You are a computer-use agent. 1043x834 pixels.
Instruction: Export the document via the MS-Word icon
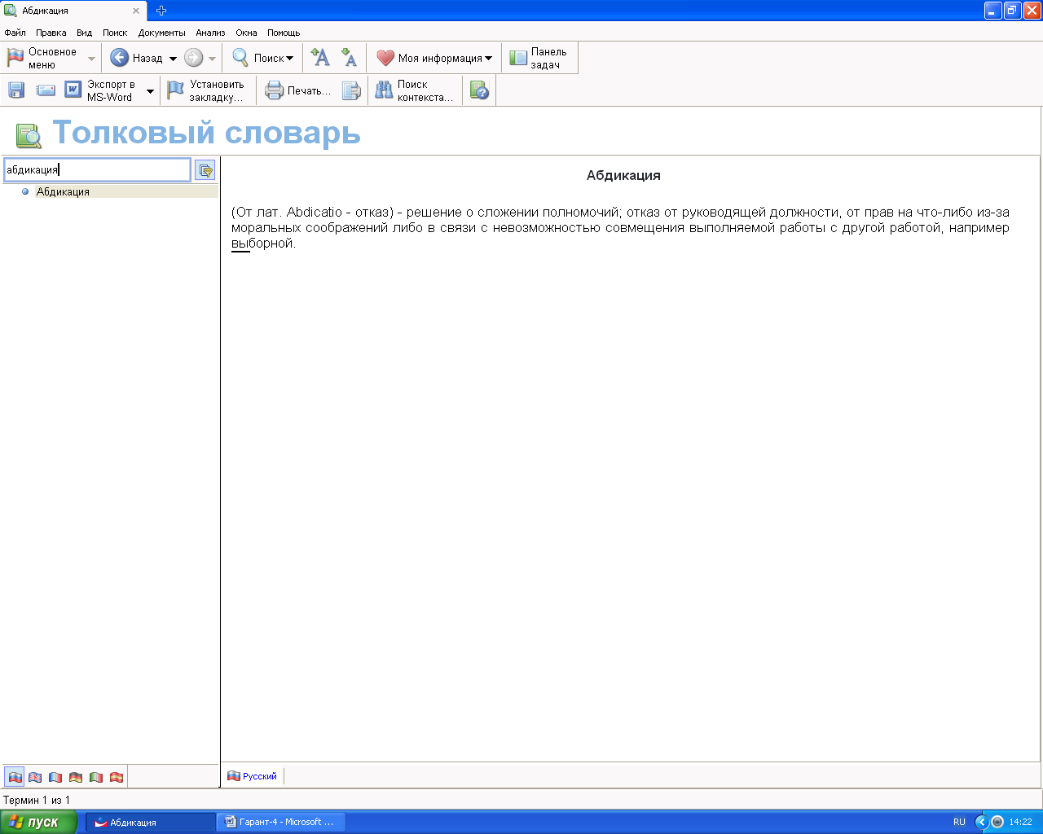point(73,90)
